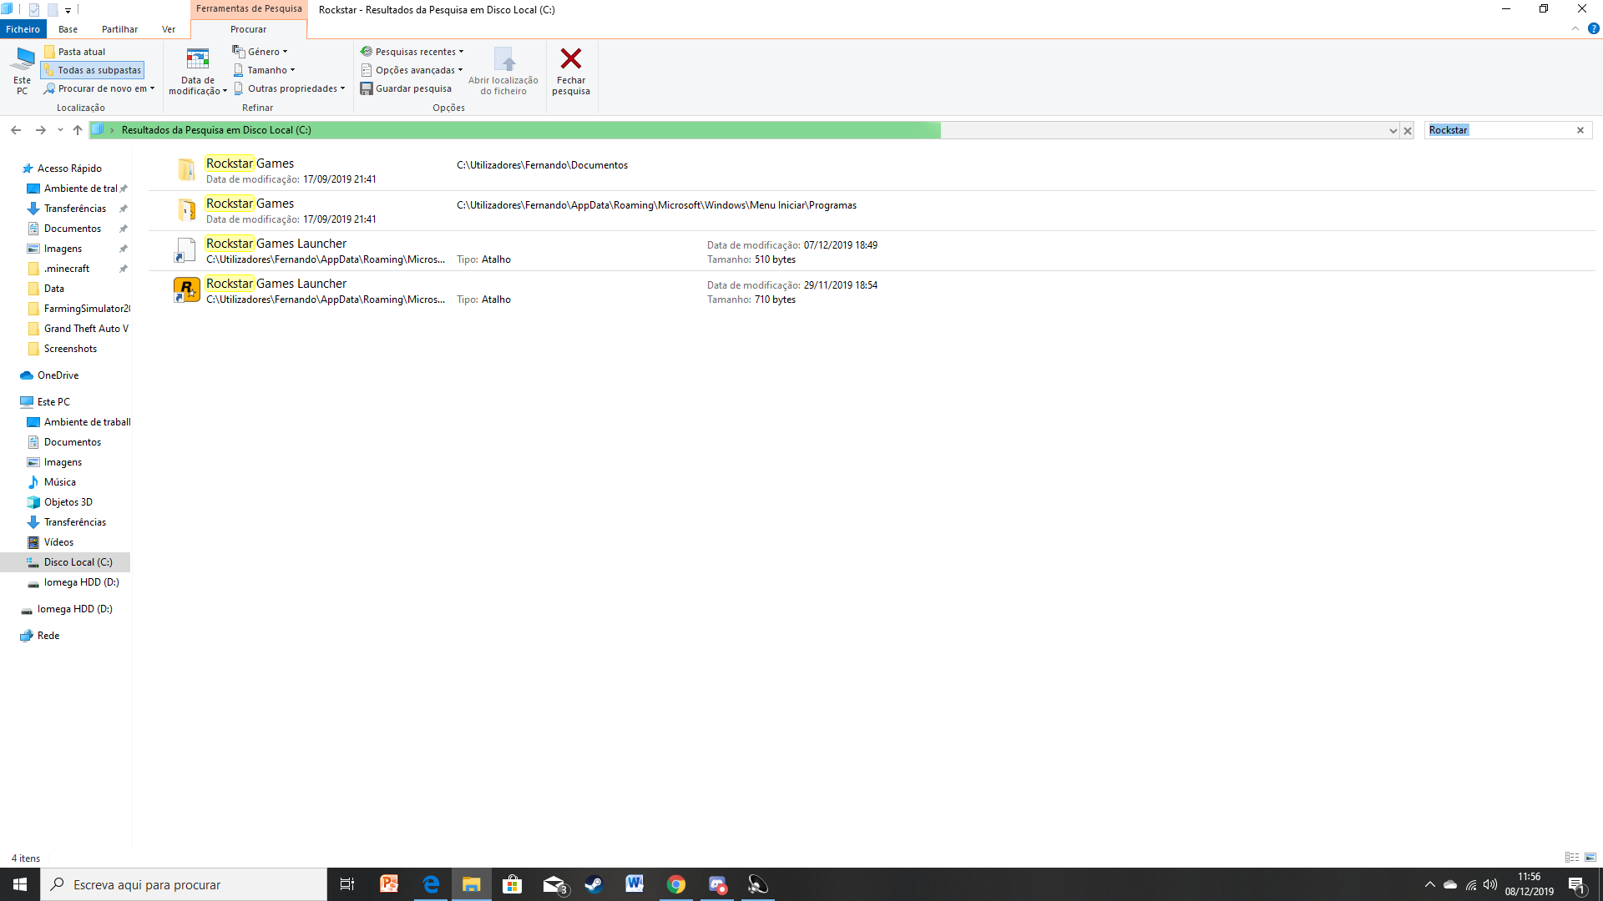The image size is (1603, 901).
Task: Toggle Todas as subpastas search scope
Action: click(x=93, y=70)
